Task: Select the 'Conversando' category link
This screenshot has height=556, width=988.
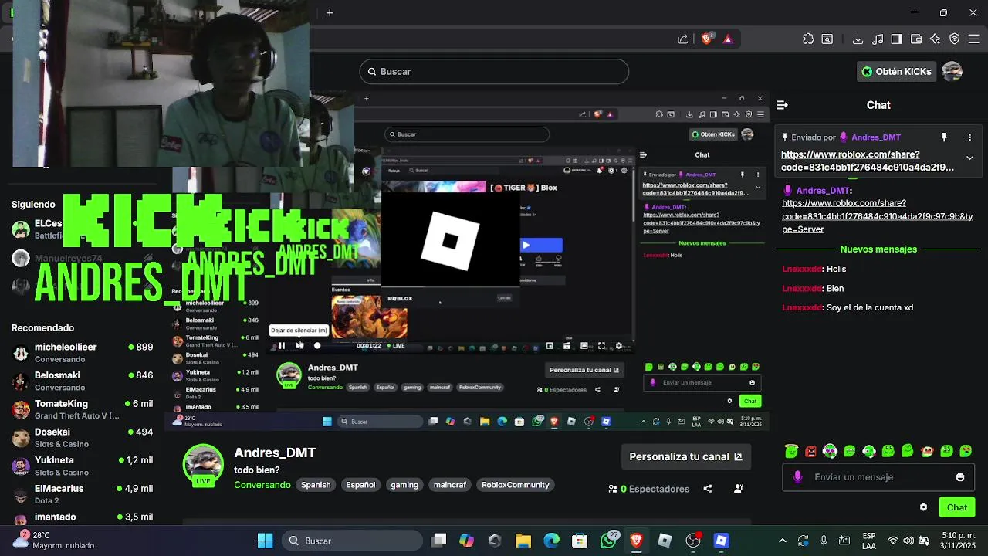Action: pyautogui.click(x=262, y=485)
